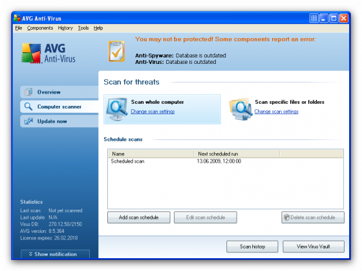This screenshot has height=271, width=362.
Task: Click the Computer scanner magnifier icon
Action: pyautogui.click(x=28, y=106)
